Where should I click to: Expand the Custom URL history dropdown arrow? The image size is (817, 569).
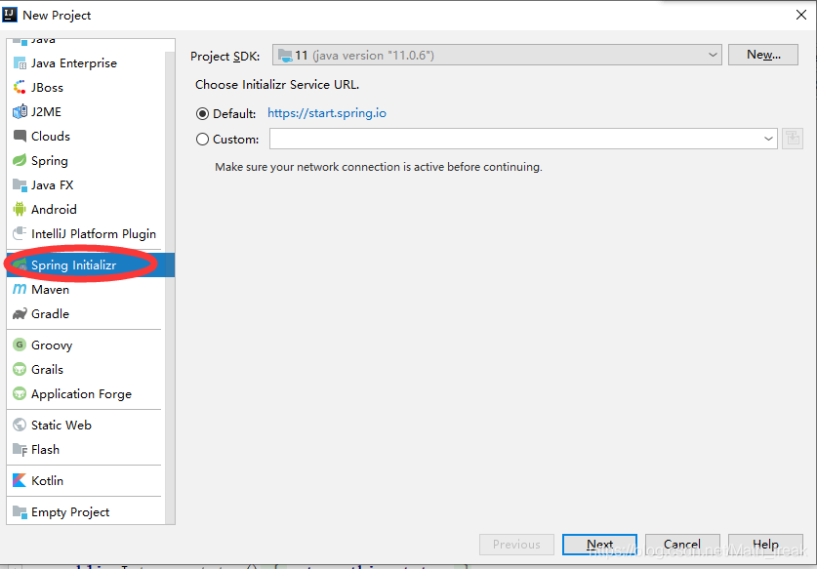tap(768, 139)
